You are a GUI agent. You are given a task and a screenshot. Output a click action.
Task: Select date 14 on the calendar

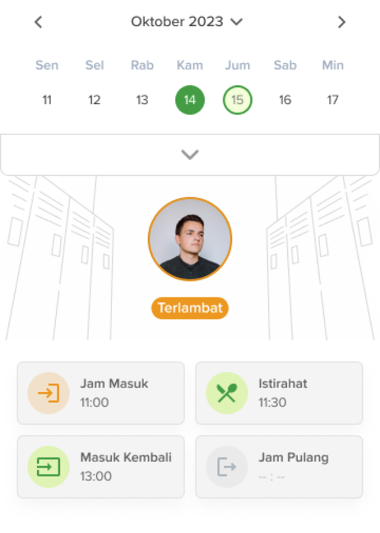[x=190, y=100]
